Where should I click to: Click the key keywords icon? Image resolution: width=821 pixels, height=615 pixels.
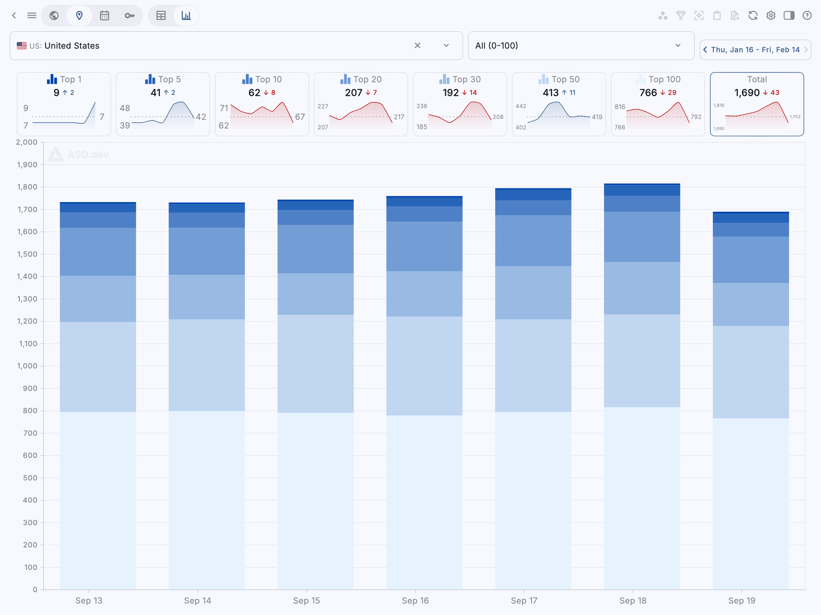[130, 16]
